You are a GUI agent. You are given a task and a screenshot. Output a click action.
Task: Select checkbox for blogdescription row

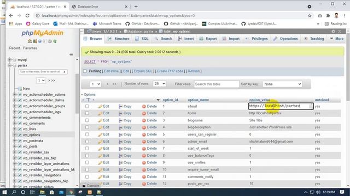[x=87, y=127]
